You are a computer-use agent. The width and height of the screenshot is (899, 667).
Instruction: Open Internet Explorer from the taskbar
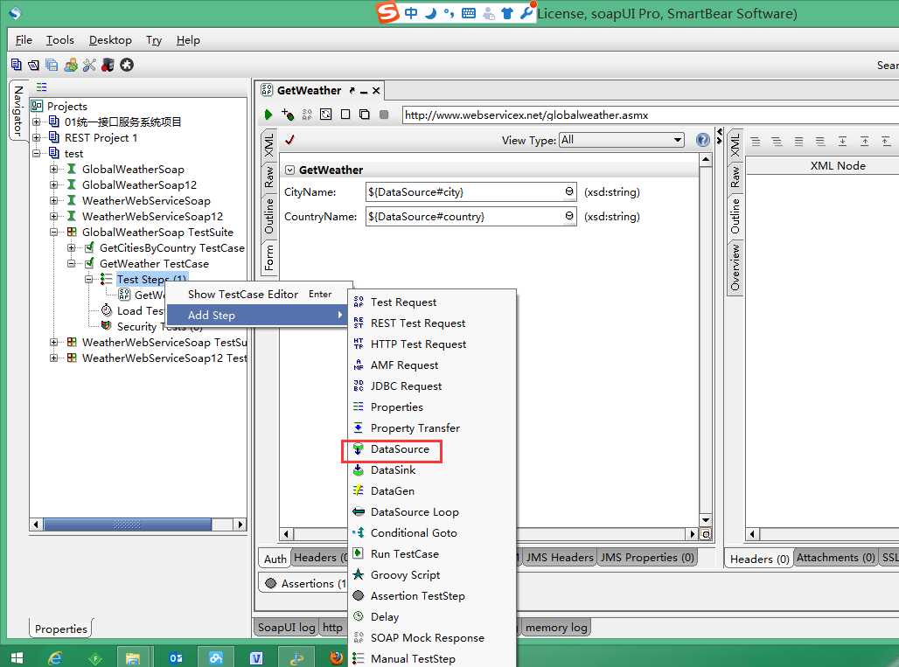[x=55, y=658]
